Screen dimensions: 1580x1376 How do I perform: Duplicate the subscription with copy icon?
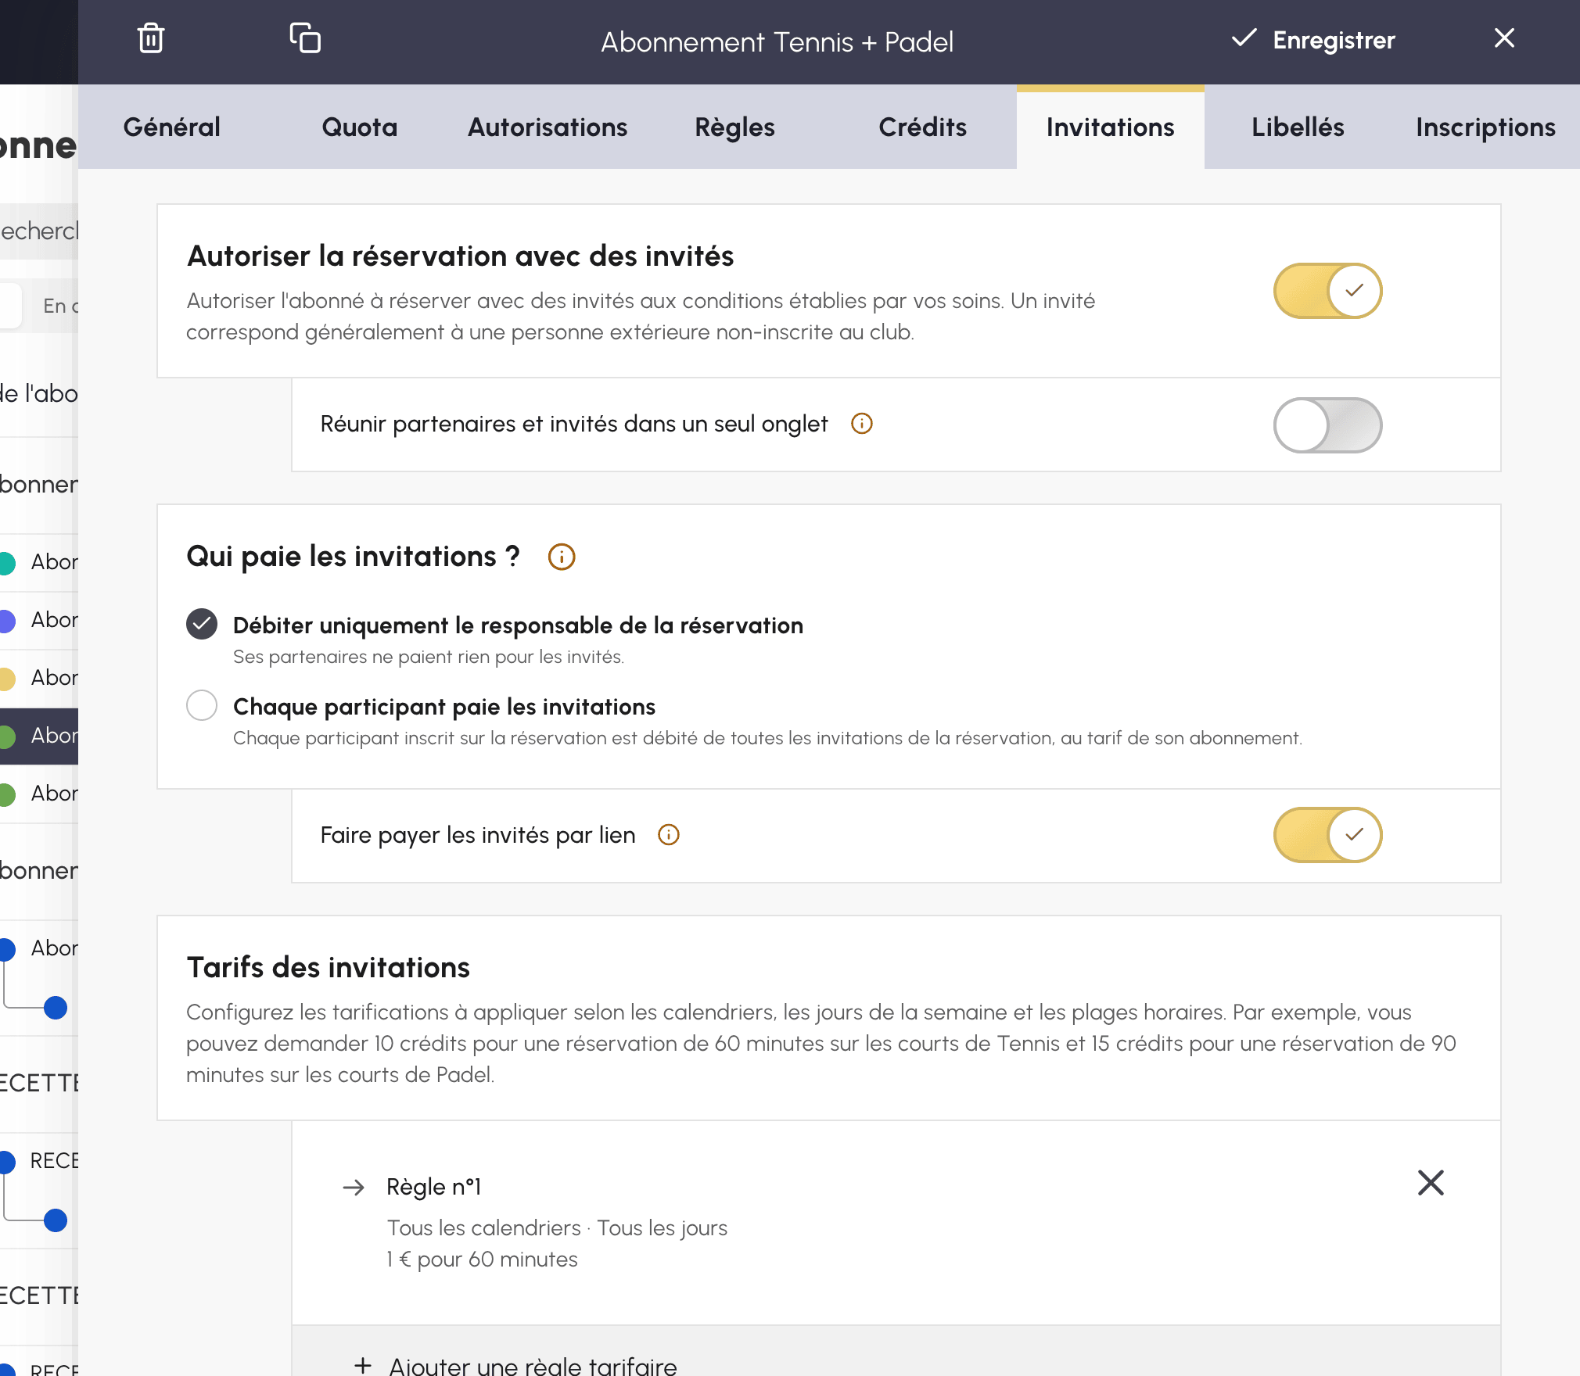point(305,38)
